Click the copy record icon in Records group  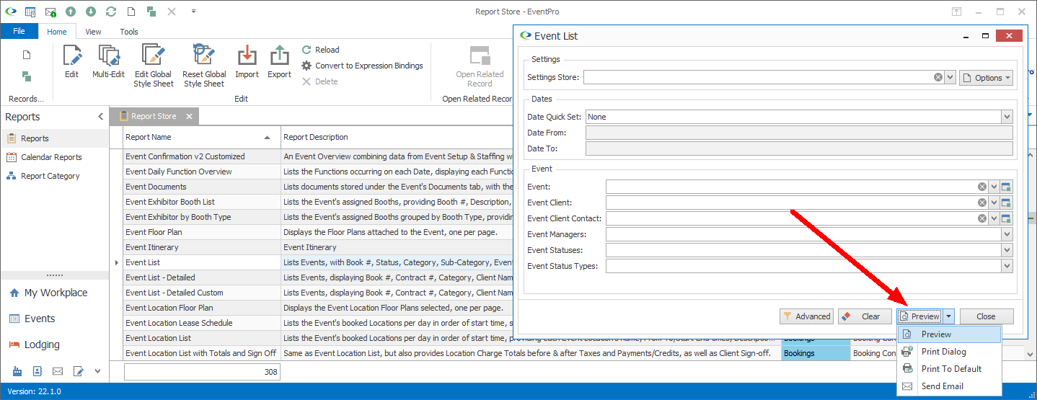[27, 76]
